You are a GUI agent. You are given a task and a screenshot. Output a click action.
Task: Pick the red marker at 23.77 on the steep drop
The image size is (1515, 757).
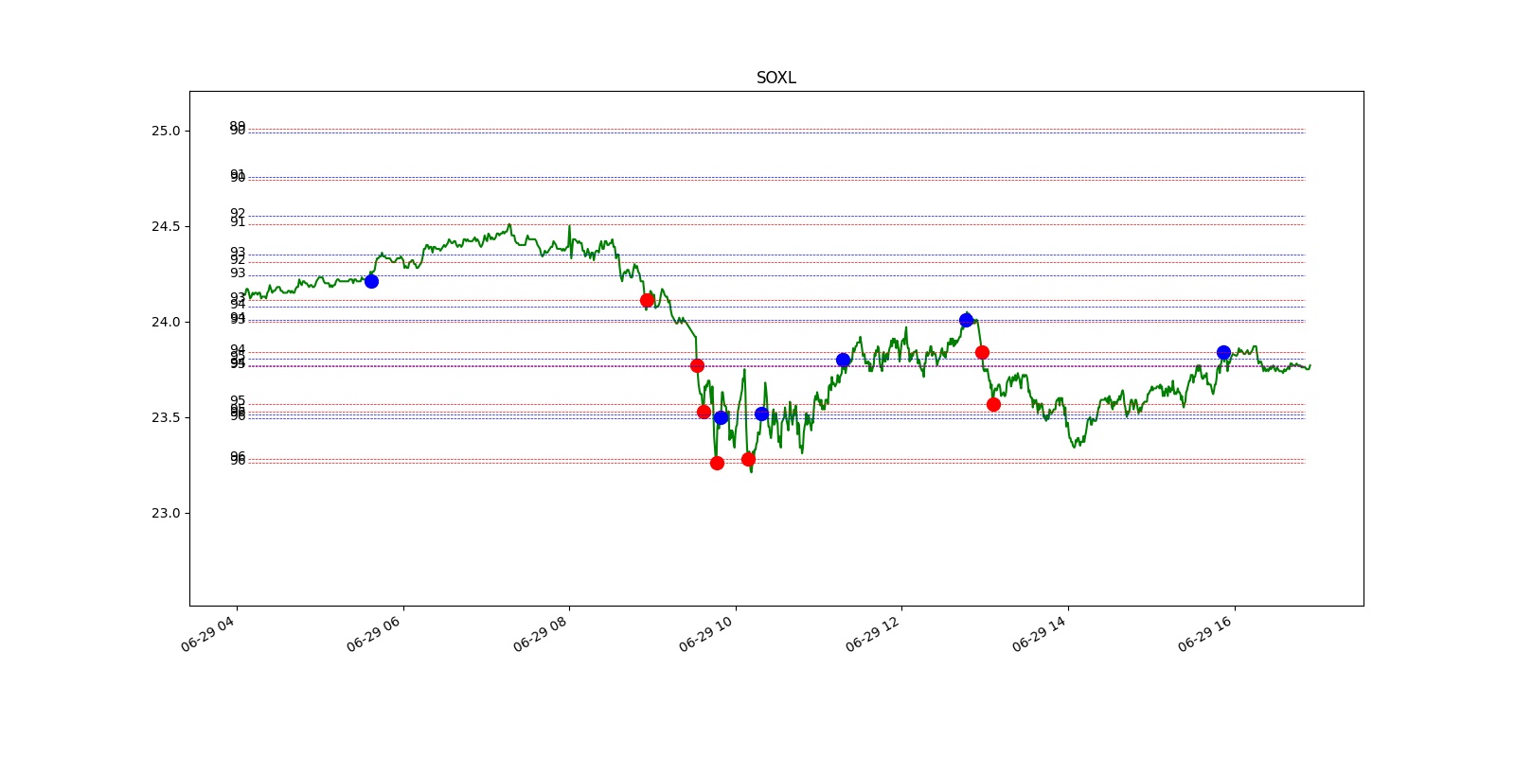[697, 365]
